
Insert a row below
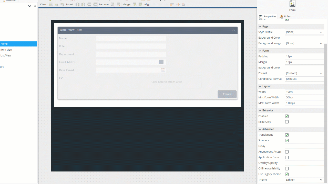click(x=95, y=4)
